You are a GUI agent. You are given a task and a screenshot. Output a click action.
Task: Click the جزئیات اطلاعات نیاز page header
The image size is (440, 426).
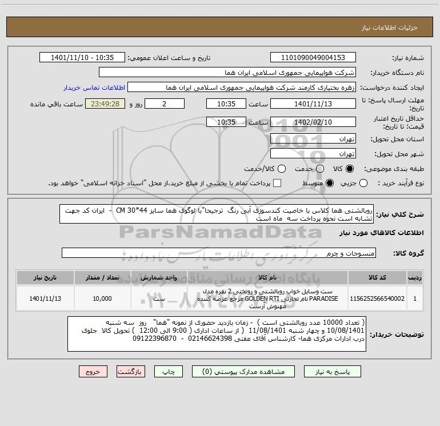point(390,27)
